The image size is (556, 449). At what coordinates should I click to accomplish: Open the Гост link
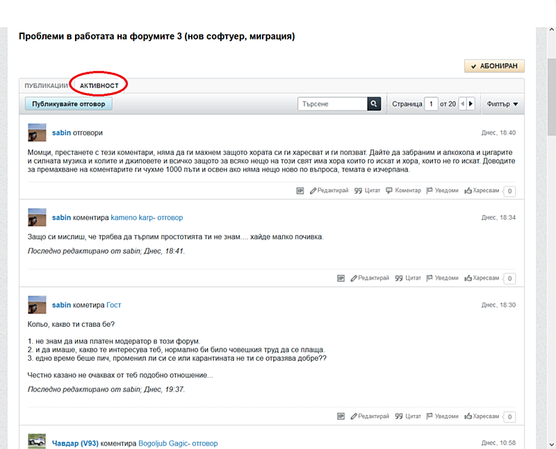coord(114,305)
